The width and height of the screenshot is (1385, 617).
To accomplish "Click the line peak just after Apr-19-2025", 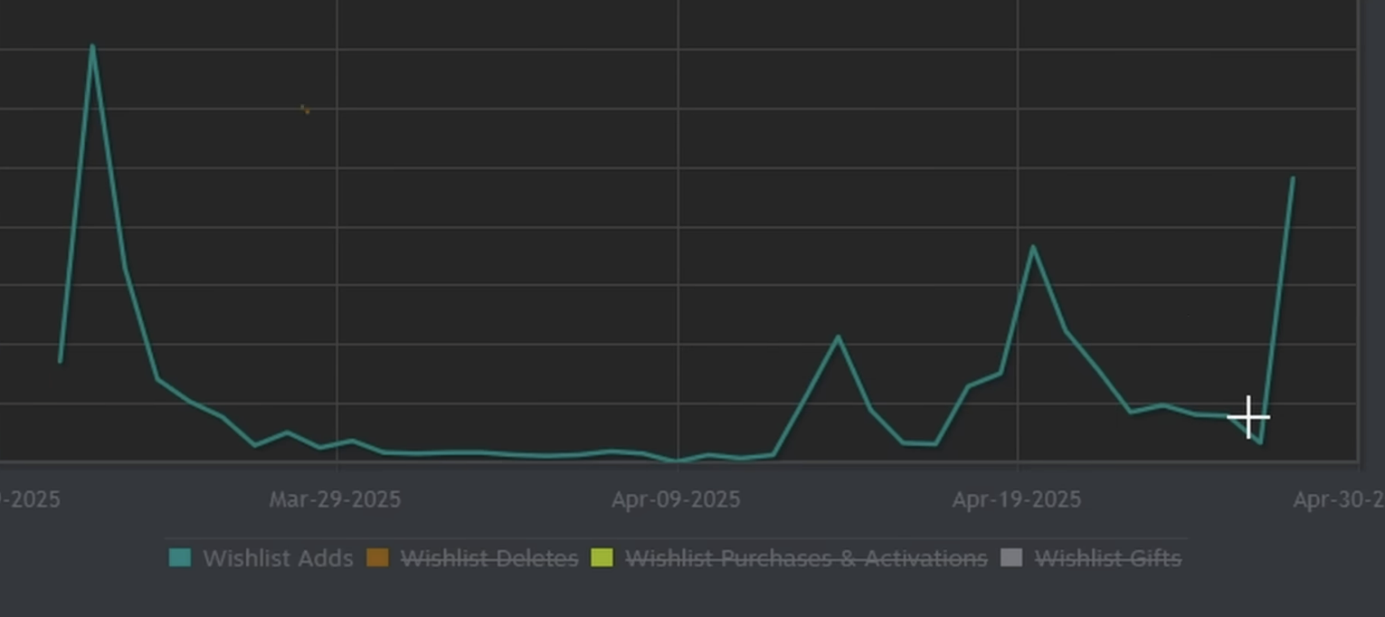I will pyautogui.click(x=1032, y=246).
